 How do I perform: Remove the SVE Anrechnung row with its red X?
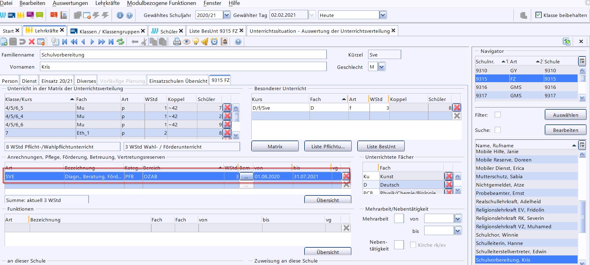(346, 176)
